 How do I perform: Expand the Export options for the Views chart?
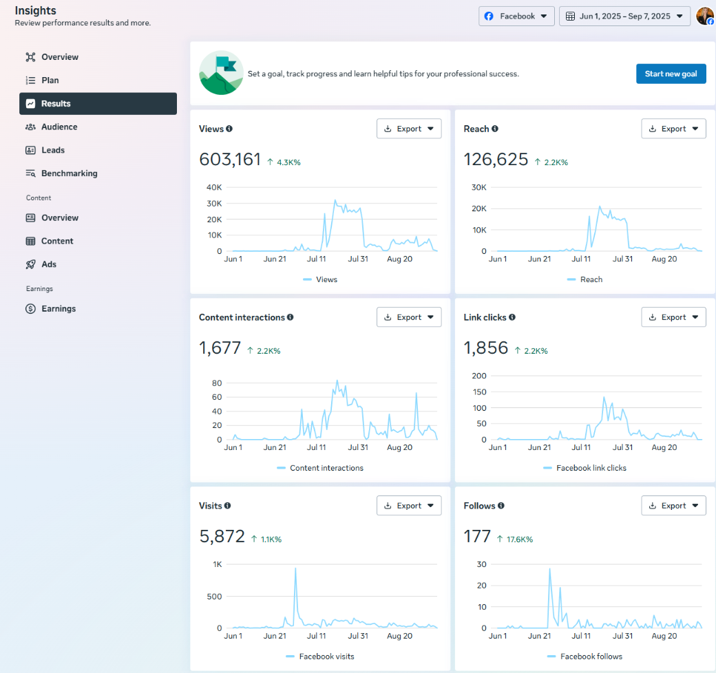pos(409,128)
